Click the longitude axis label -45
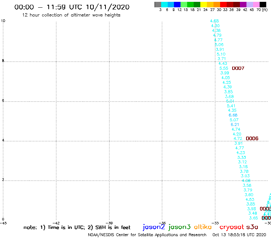Viewport: 271px width, 238px height. tap(3, 223)
